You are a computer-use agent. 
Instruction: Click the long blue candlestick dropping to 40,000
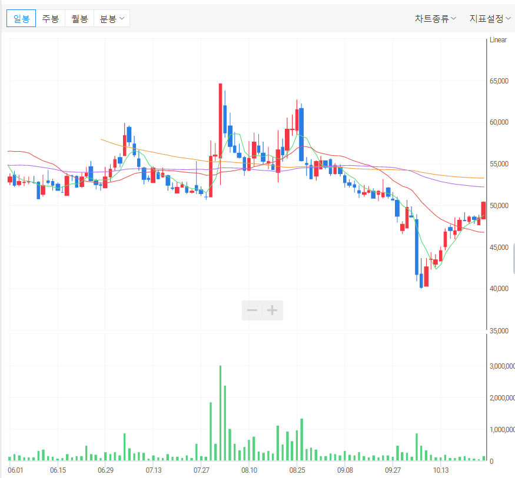tap(417, 247)
